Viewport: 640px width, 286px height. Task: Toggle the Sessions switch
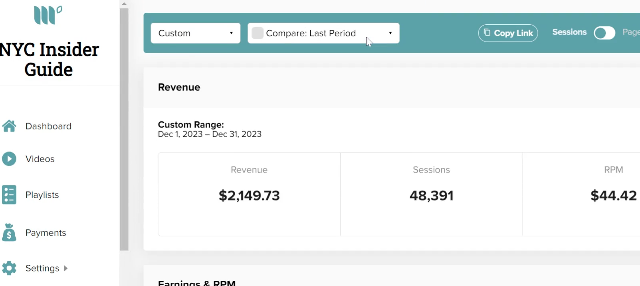point(604,33)
